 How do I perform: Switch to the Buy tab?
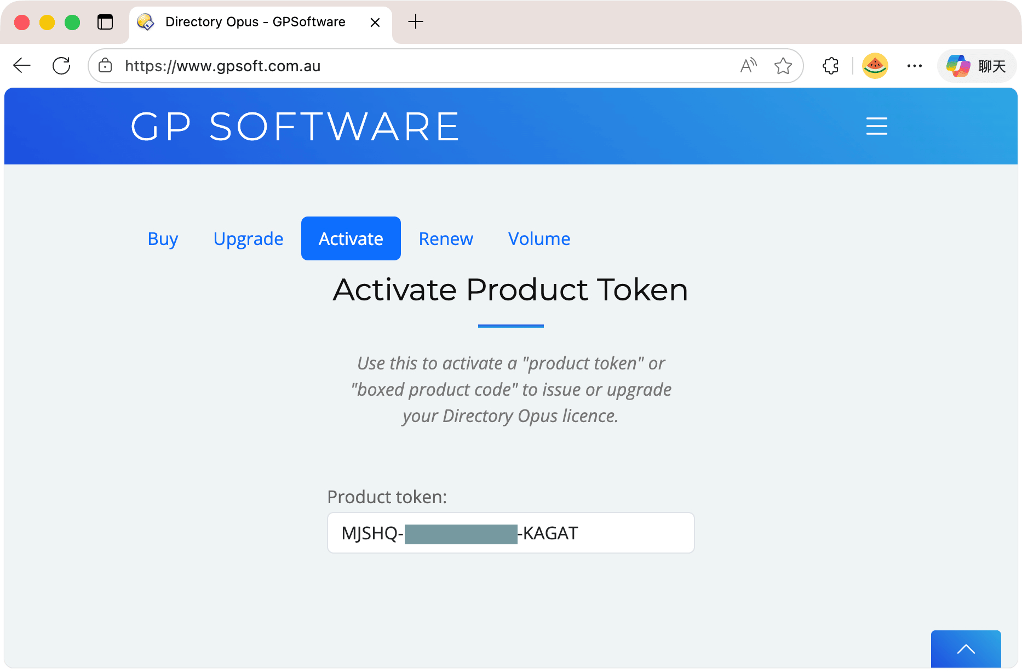163,238
